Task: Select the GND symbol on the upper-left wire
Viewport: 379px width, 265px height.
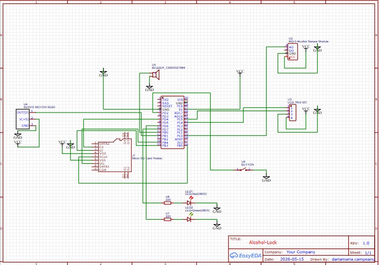Action: click(103, 74)
